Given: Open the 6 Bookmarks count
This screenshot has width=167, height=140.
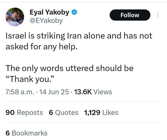Looking at the screenshot, I should pyautogui.click(x=26, y=133).
